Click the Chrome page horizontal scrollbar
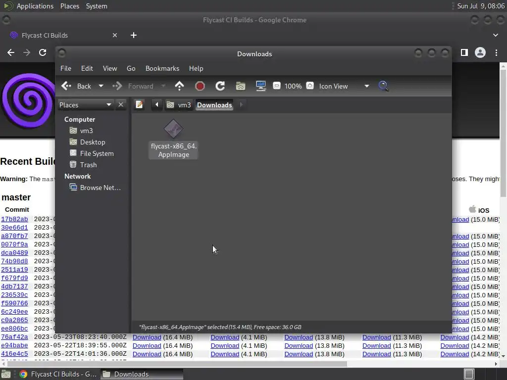Screen dimensions: 507x380 177,364
